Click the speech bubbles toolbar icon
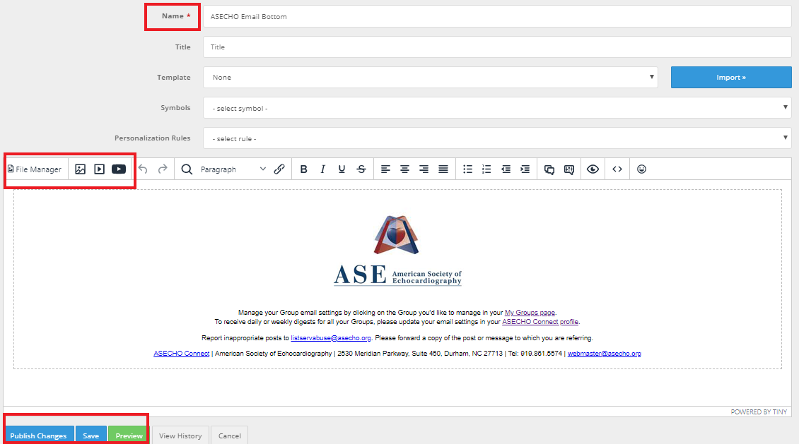 click(x=549, y=169)
